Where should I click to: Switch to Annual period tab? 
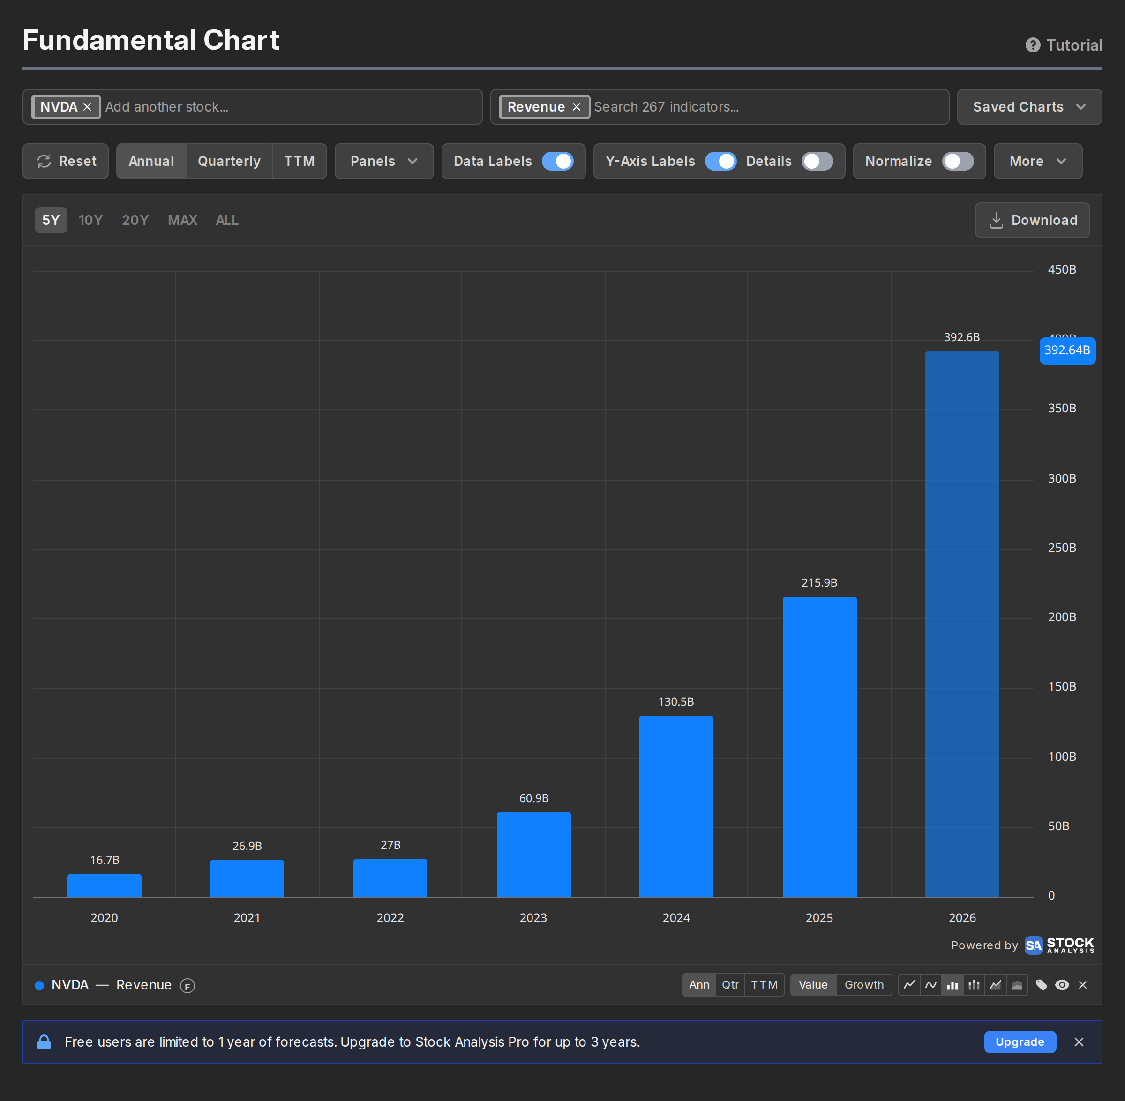point(151,161)
